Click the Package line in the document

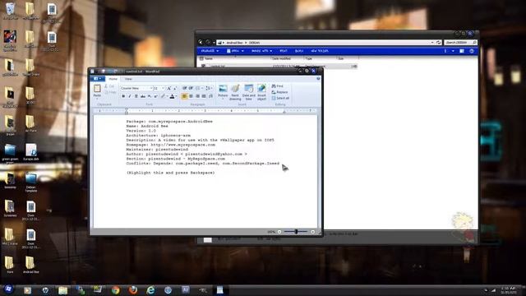[x=169, y=121]
